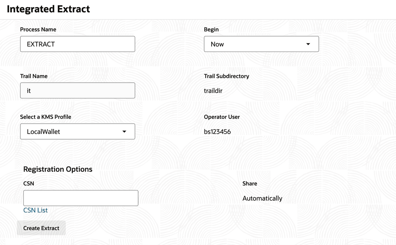Click the bs123456 operator user value
396x245 pixels.
pos(217,132)
